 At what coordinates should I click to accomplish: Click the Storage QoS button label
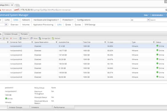[46, 38]
